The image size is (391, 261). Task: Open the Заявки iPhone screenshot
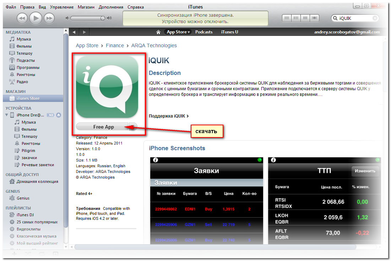[206, 201]
